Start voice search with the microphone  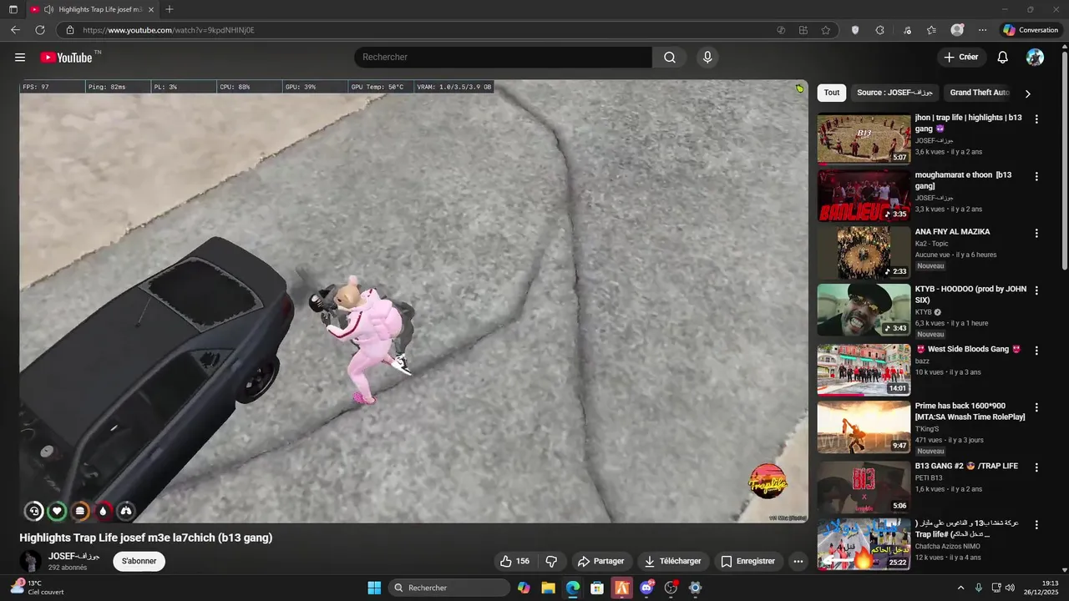coord(707,58)
